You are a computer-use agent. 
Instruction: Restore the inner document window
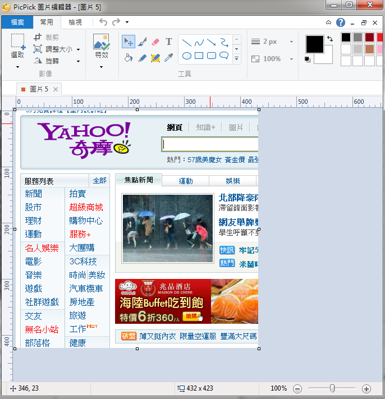(364, 22)
